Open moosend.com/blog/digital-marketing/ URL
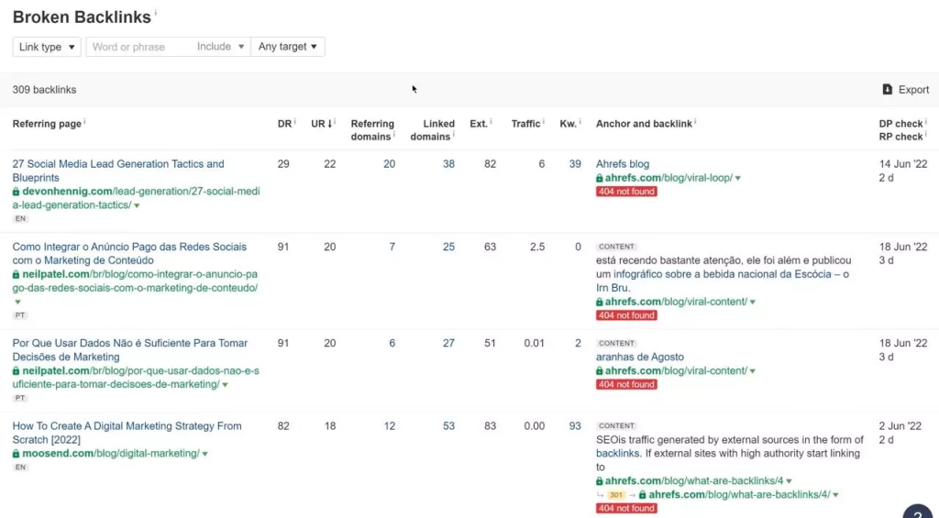Image resolution: width=939 pixels, height=518 pixels. tap(111, 453)
